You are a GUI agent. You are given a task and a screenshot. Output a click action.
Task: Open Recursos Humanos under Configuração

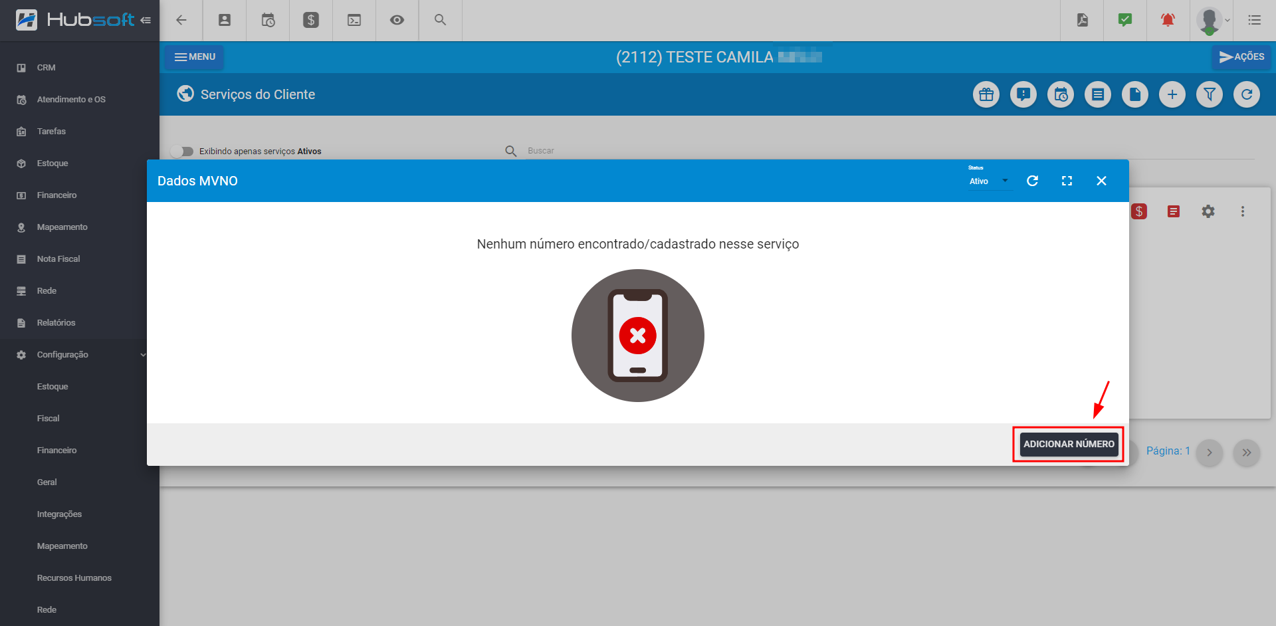point(80,578)
